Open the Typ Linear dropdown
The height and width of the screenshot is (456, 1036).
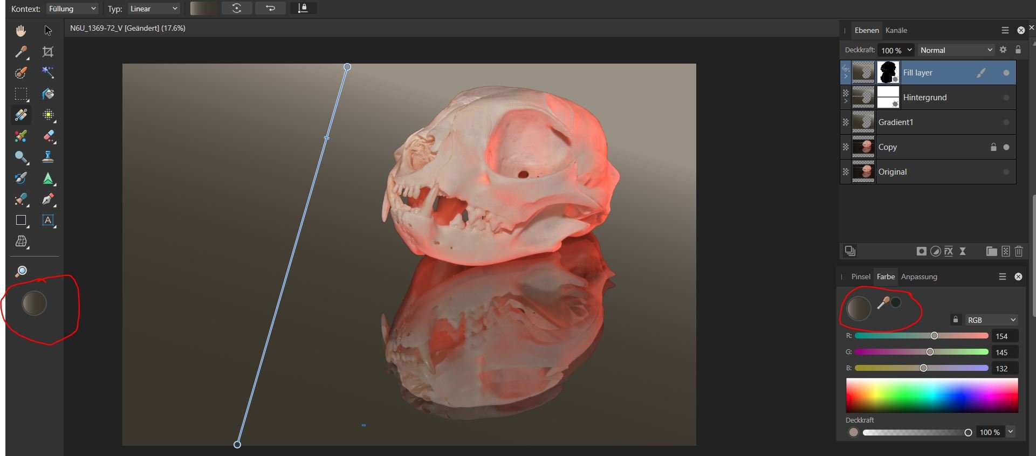click(x=154, y=9)
